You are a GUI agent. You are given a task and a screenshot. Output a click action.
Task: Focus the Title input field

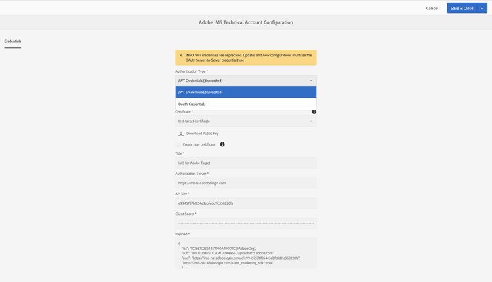tap(245, 163)
